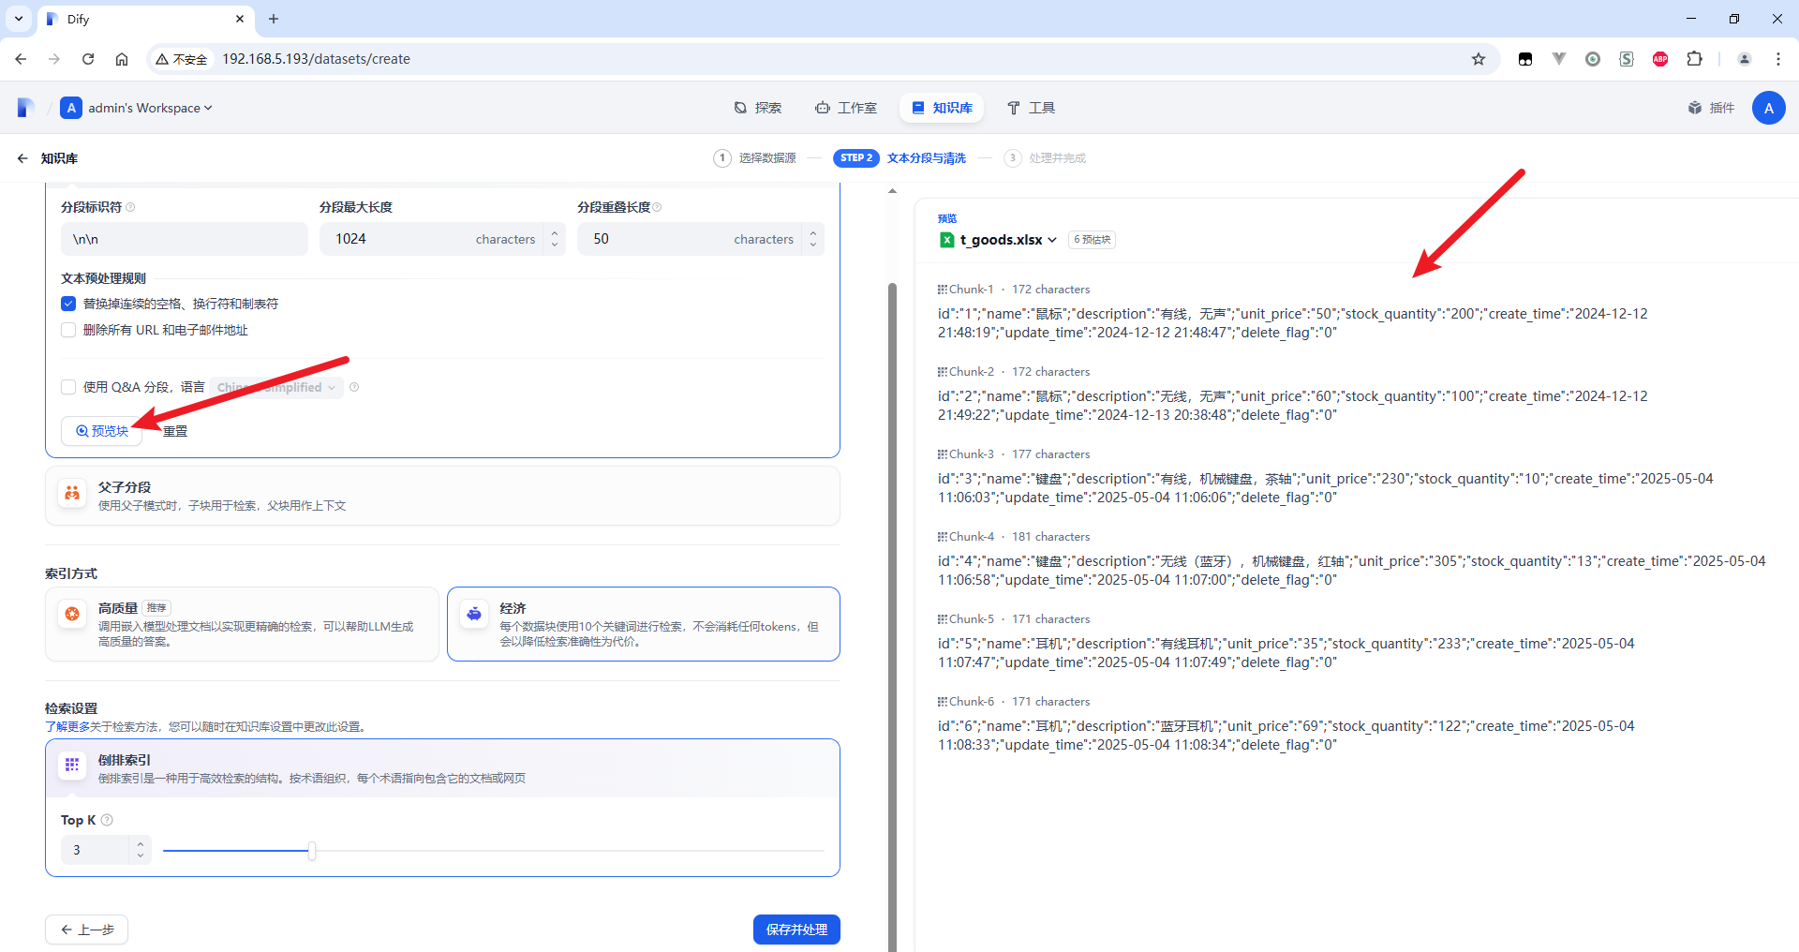Click the Chunk-1 drag handle icon
The image size is (1799, 952).
[x=943, y=290]
